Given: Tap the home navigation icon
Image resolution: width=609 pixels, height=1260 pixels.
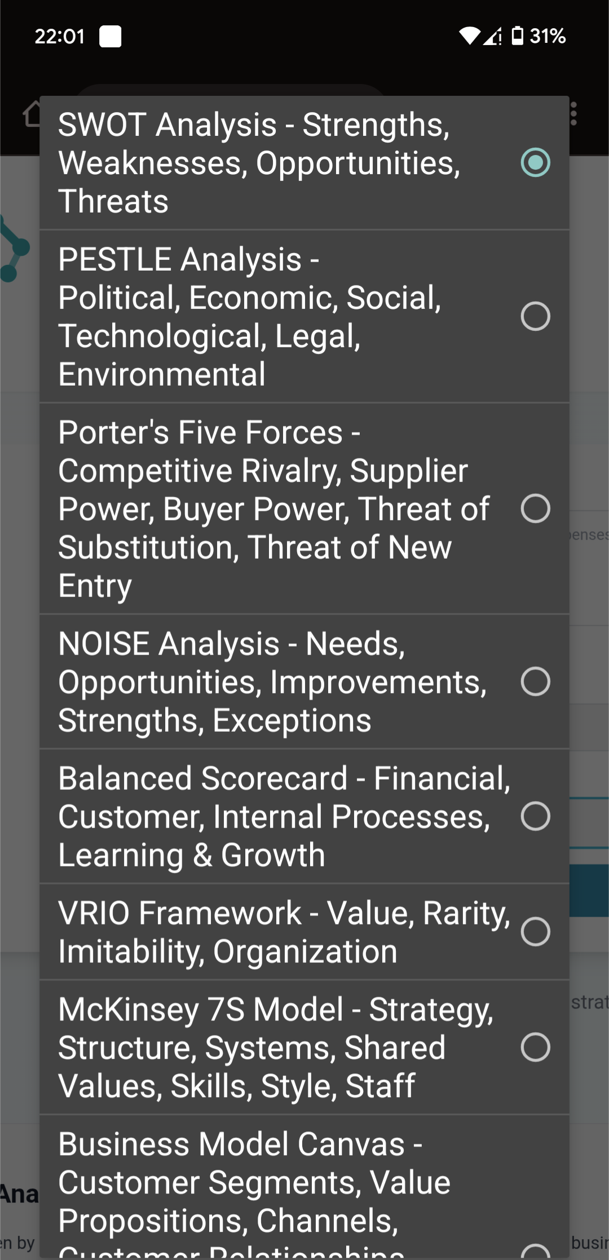Looking at the screenshot, I should click(x=30, y=113).
